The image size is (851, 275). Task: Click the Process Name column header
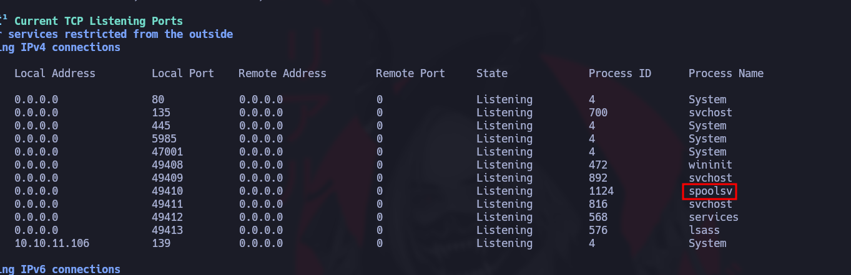tap(726, 73)
